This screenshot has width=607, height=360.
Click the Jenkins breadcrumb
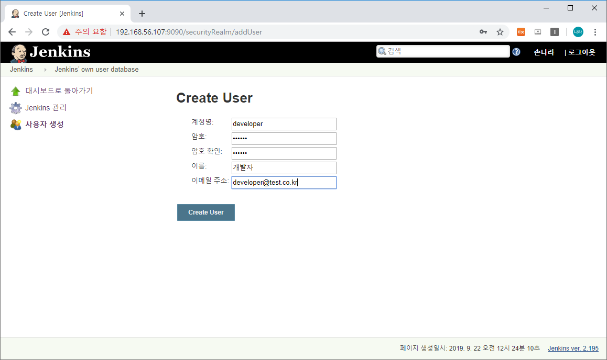point(21,70)
